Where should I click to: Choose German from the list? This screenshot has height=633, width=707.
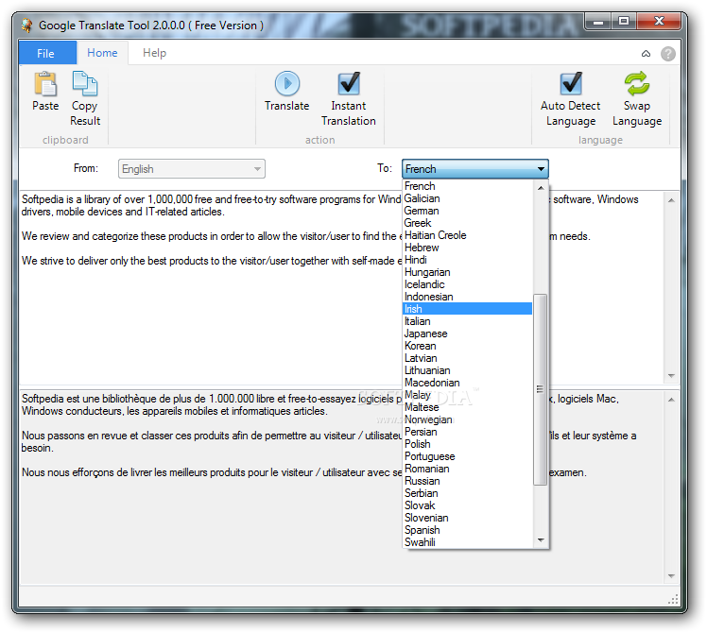tap(467, 211)
